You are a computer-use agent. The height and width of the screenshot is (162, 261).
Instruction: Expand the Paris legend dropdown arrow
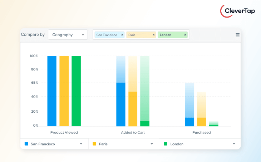click(152, 144)
